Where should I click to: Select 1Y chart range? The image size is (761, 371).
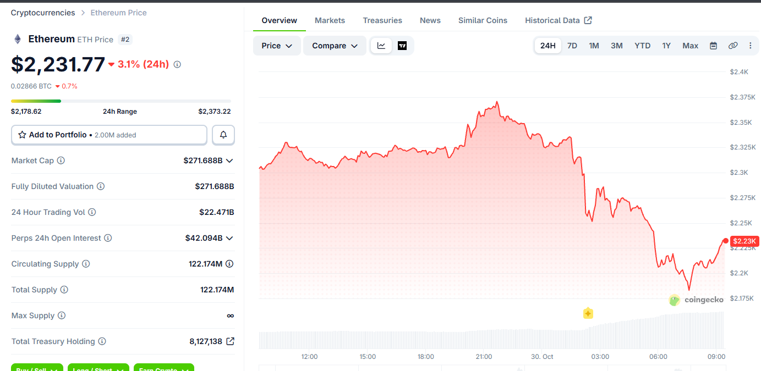[x=666, y=46]
